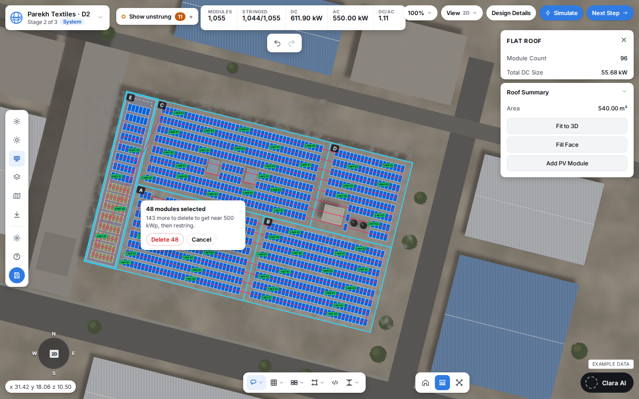639x399 pixels.
Task: Click the Fill Face button
Action: [x=567, y=145]
